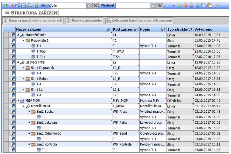Collapse the Sim1 Robot node
Viewport: 231px width, 154px height.
click(23, 79)
